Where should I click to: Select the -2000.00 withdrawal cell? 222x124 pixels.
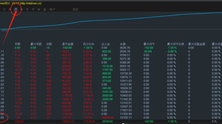(107, 95)
